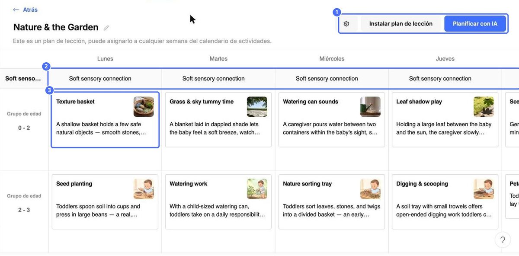The width and height of the screenshot is (519, 256).
Task: Click the Watering can sounds image
Action: [x=370, y=106]
